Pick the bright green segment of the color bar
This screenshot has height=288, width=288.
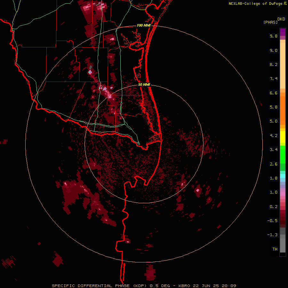[283, 155]
